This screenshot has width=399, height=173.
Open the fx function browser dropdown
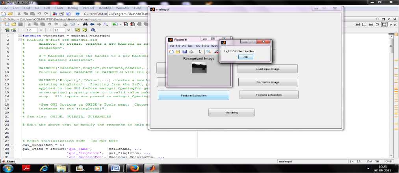tap(106, 24)
